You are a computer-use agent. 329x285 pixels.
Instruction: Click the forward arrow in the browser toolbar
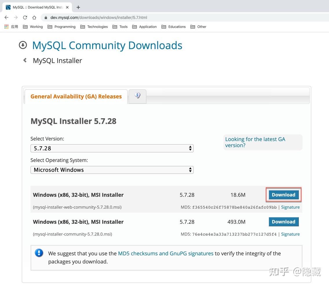(x=16, y=17)
